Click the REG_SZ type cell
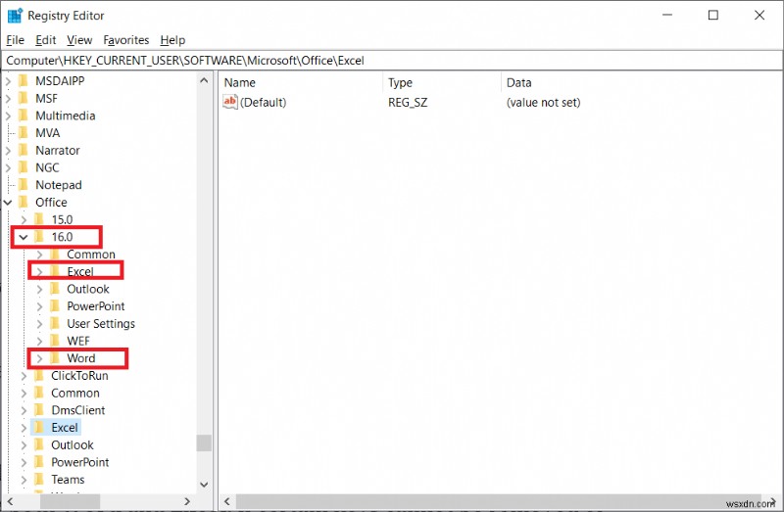This screenshot has width=784, height=512. 408,103
